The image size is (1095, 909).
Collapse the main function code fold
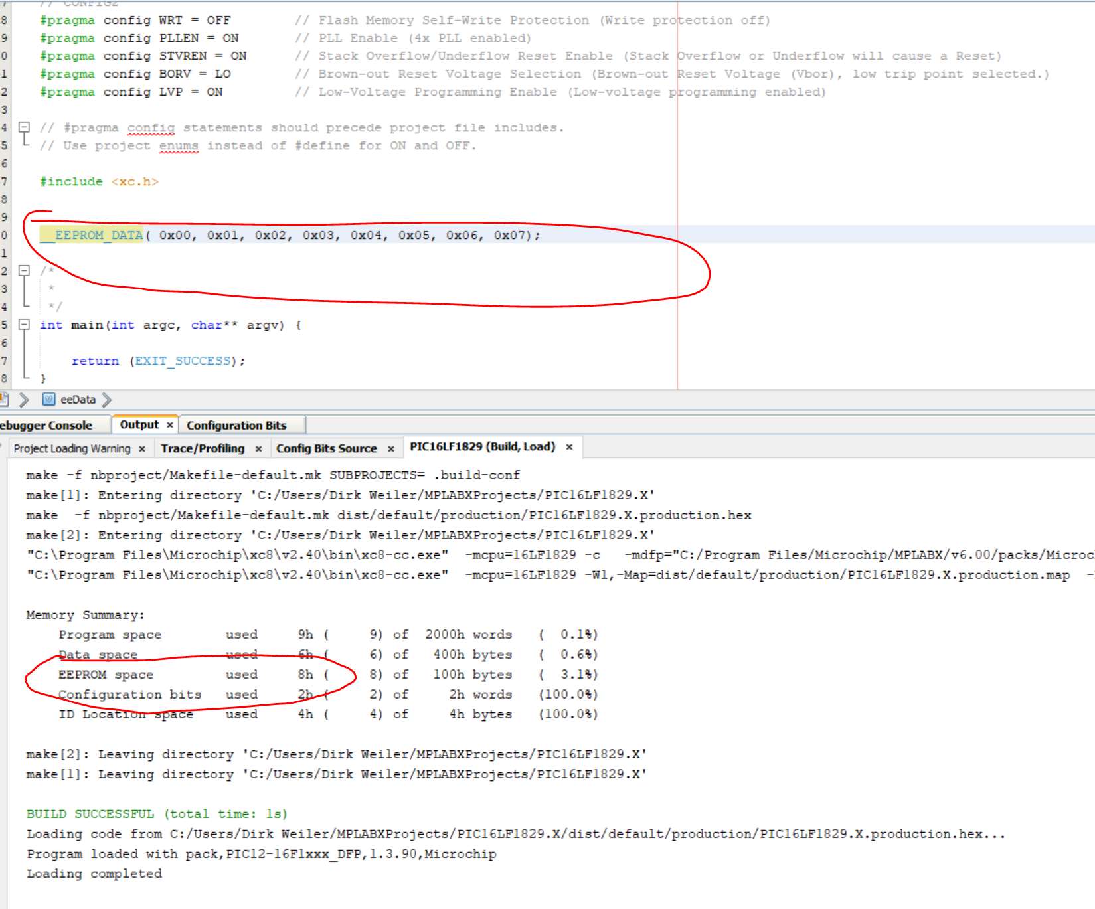click(x=24, y=325)
